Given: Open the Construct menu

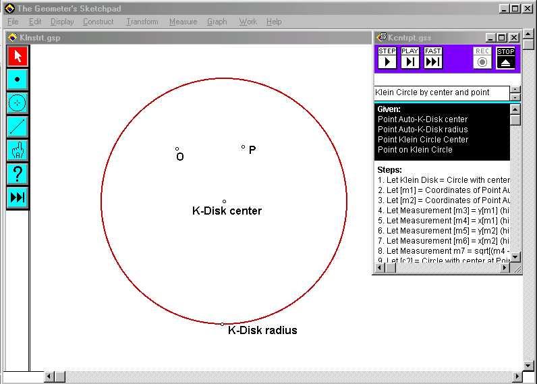Looking at the screenshot, I should tap(98, 22).
